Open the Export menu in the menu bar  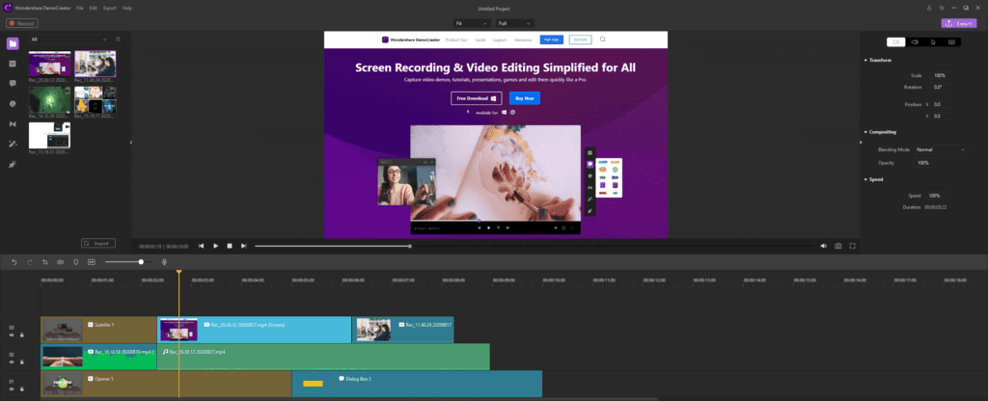(111, 7)
